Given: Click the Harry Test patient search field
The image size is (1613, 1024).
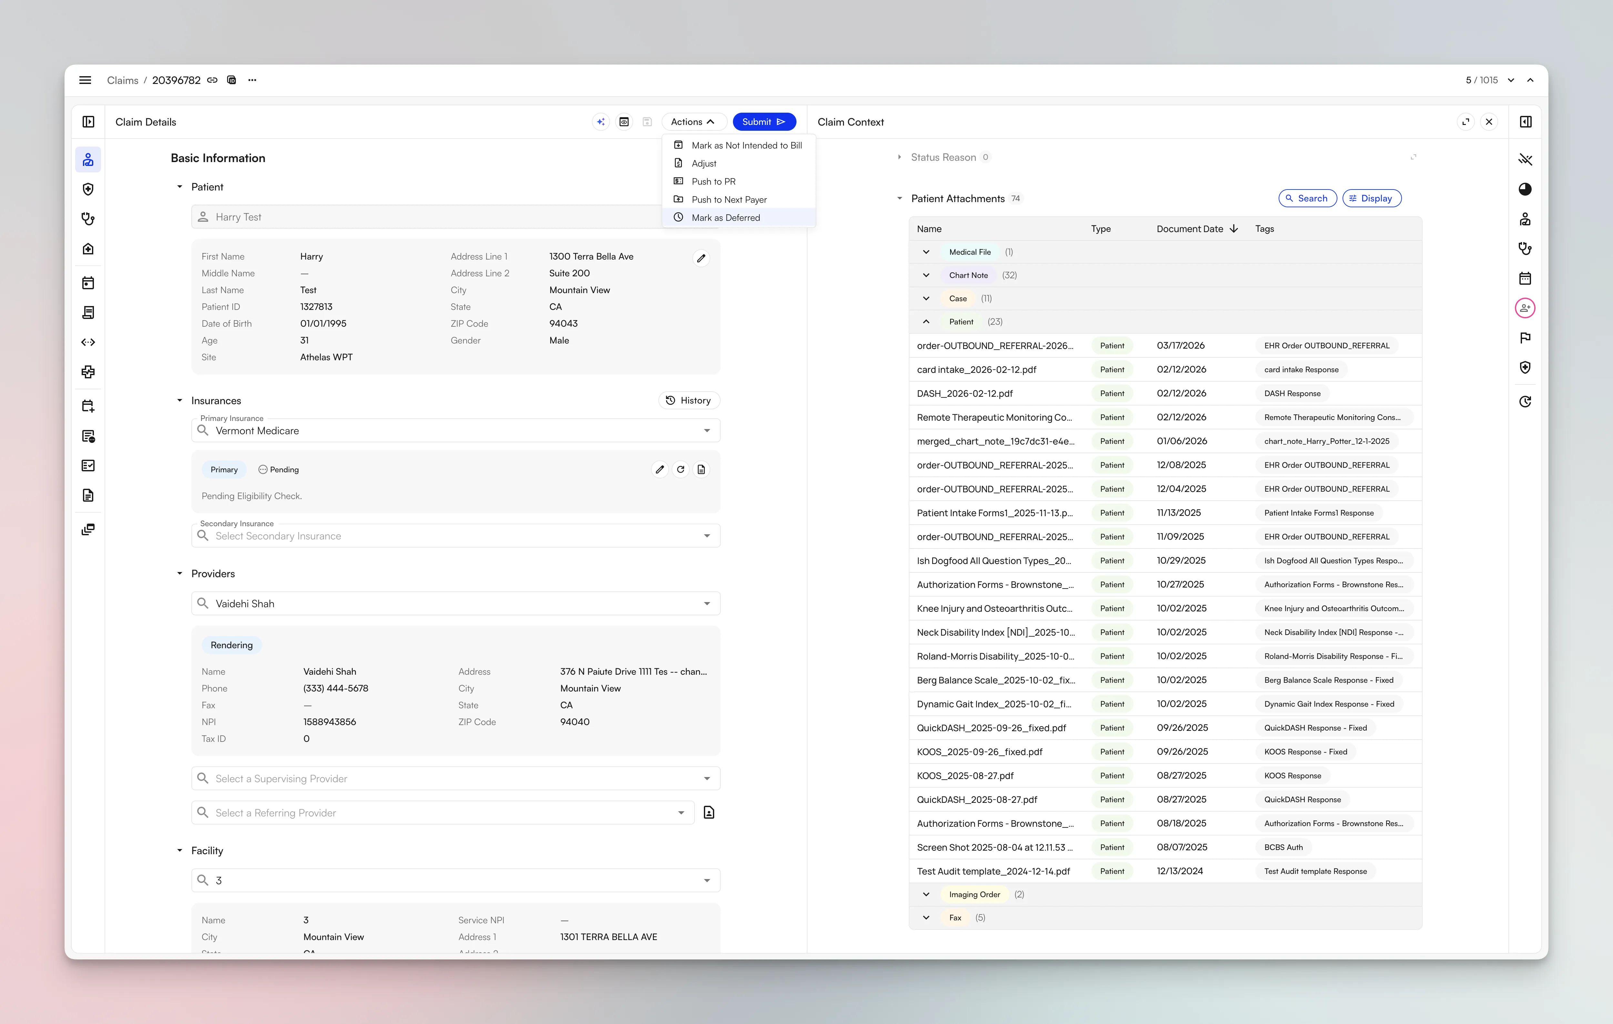Looking at the screenshot, I should (455, 217).
